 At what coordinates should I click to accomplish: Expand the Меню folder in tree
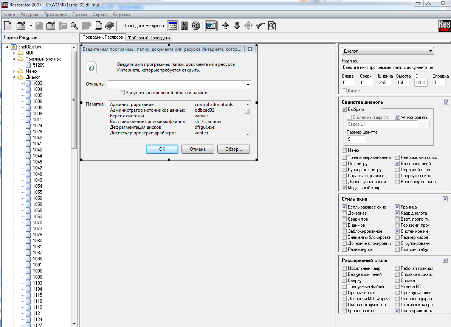(14, 71)
